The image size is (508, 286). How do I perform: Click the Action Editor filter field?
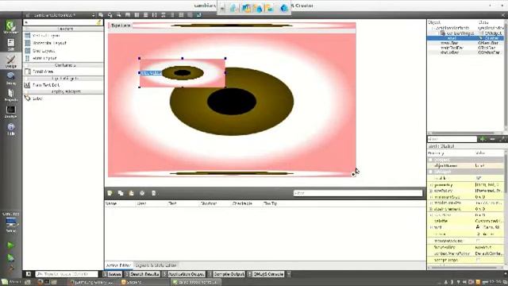[358, 193]
